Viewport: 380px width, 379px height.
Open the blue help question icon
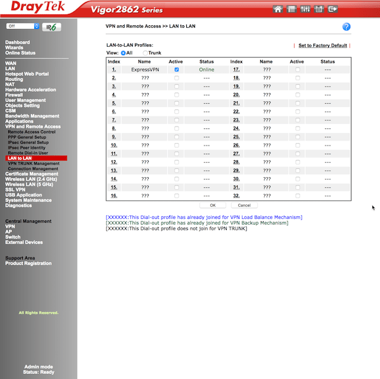[x=346, y=27]
